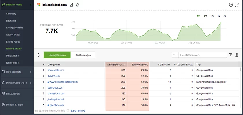Image resolution: width=243 pixels, height=115 pixels.
Task: Select Referral Traffic in sidebar
Action: (x=14, y=49)
